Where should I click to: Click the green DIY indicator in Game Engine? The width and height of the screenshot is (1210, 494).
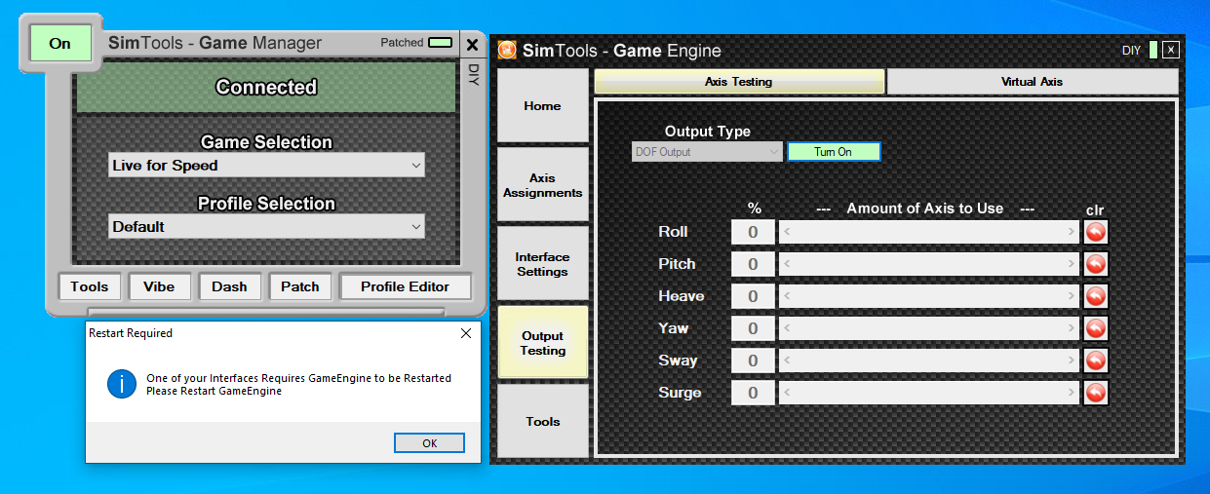[1153, 50]
